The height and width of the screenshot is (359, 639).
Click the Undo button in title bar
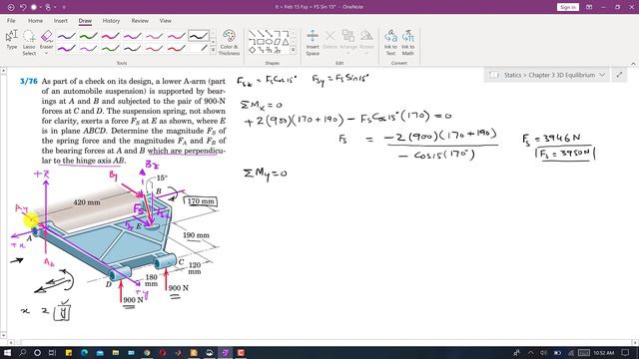click(23, 7)
